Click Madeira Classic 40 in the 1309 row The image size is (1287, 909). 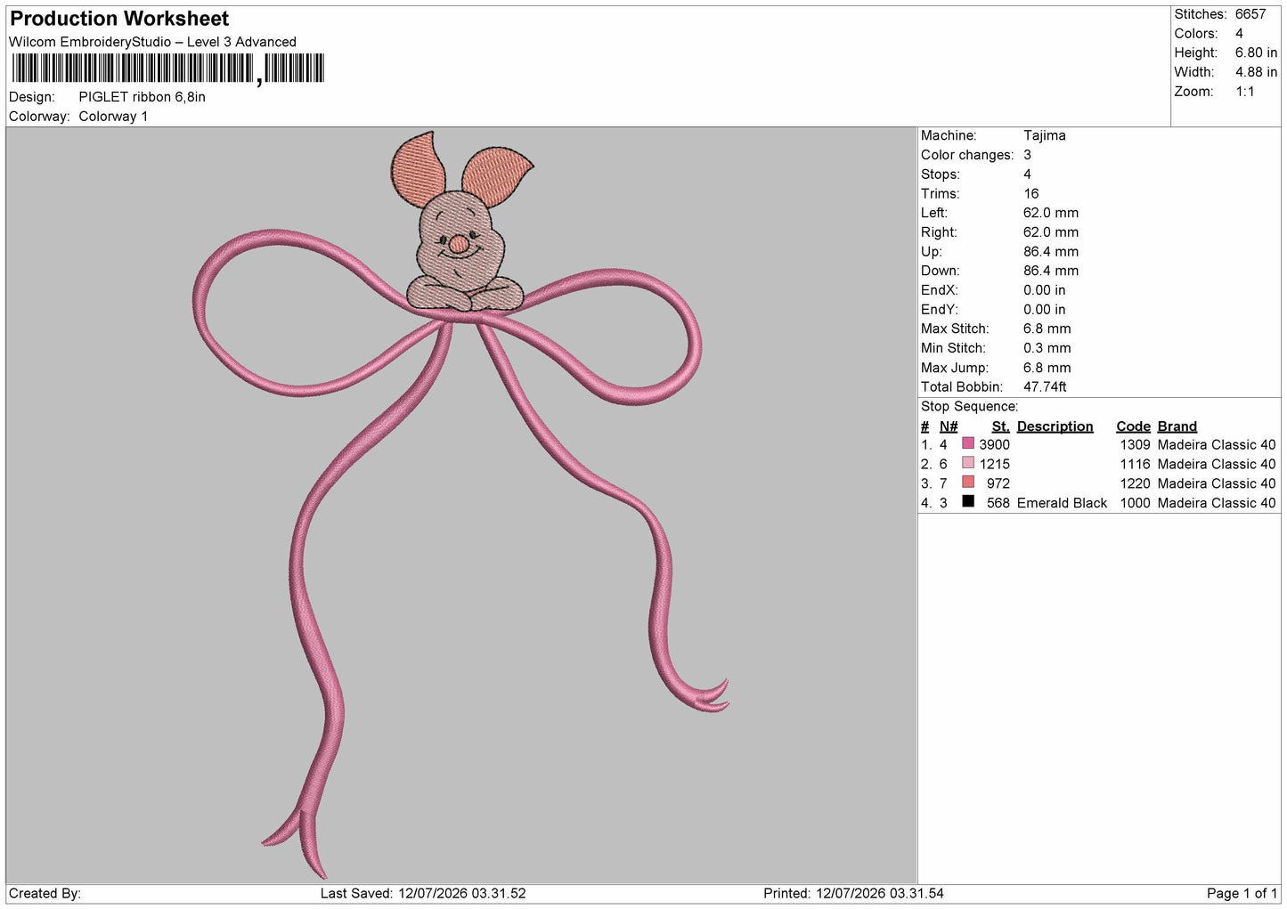pyautogui.click(x=1217, y=445)
